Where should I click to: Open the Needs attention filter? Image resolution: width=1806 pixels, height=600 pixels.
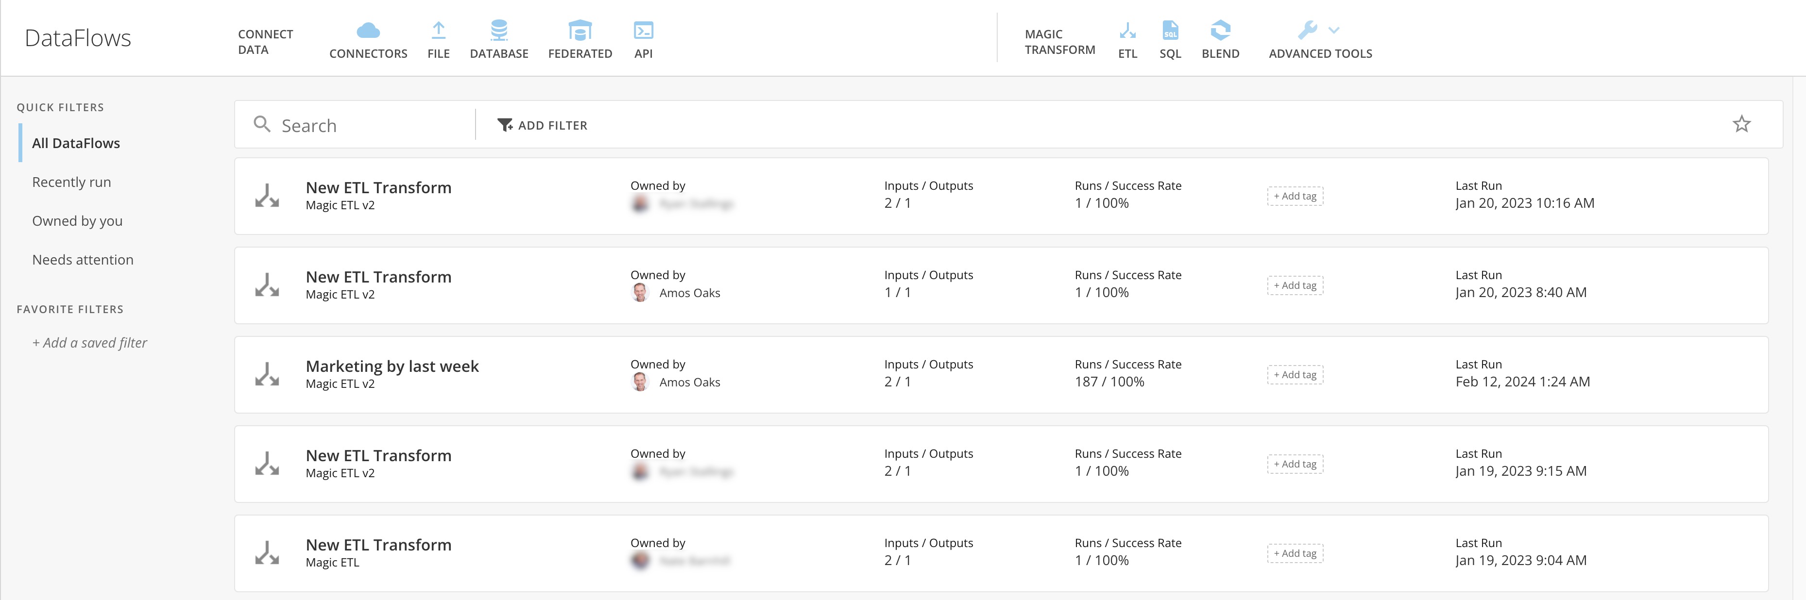tap(82, 259)
